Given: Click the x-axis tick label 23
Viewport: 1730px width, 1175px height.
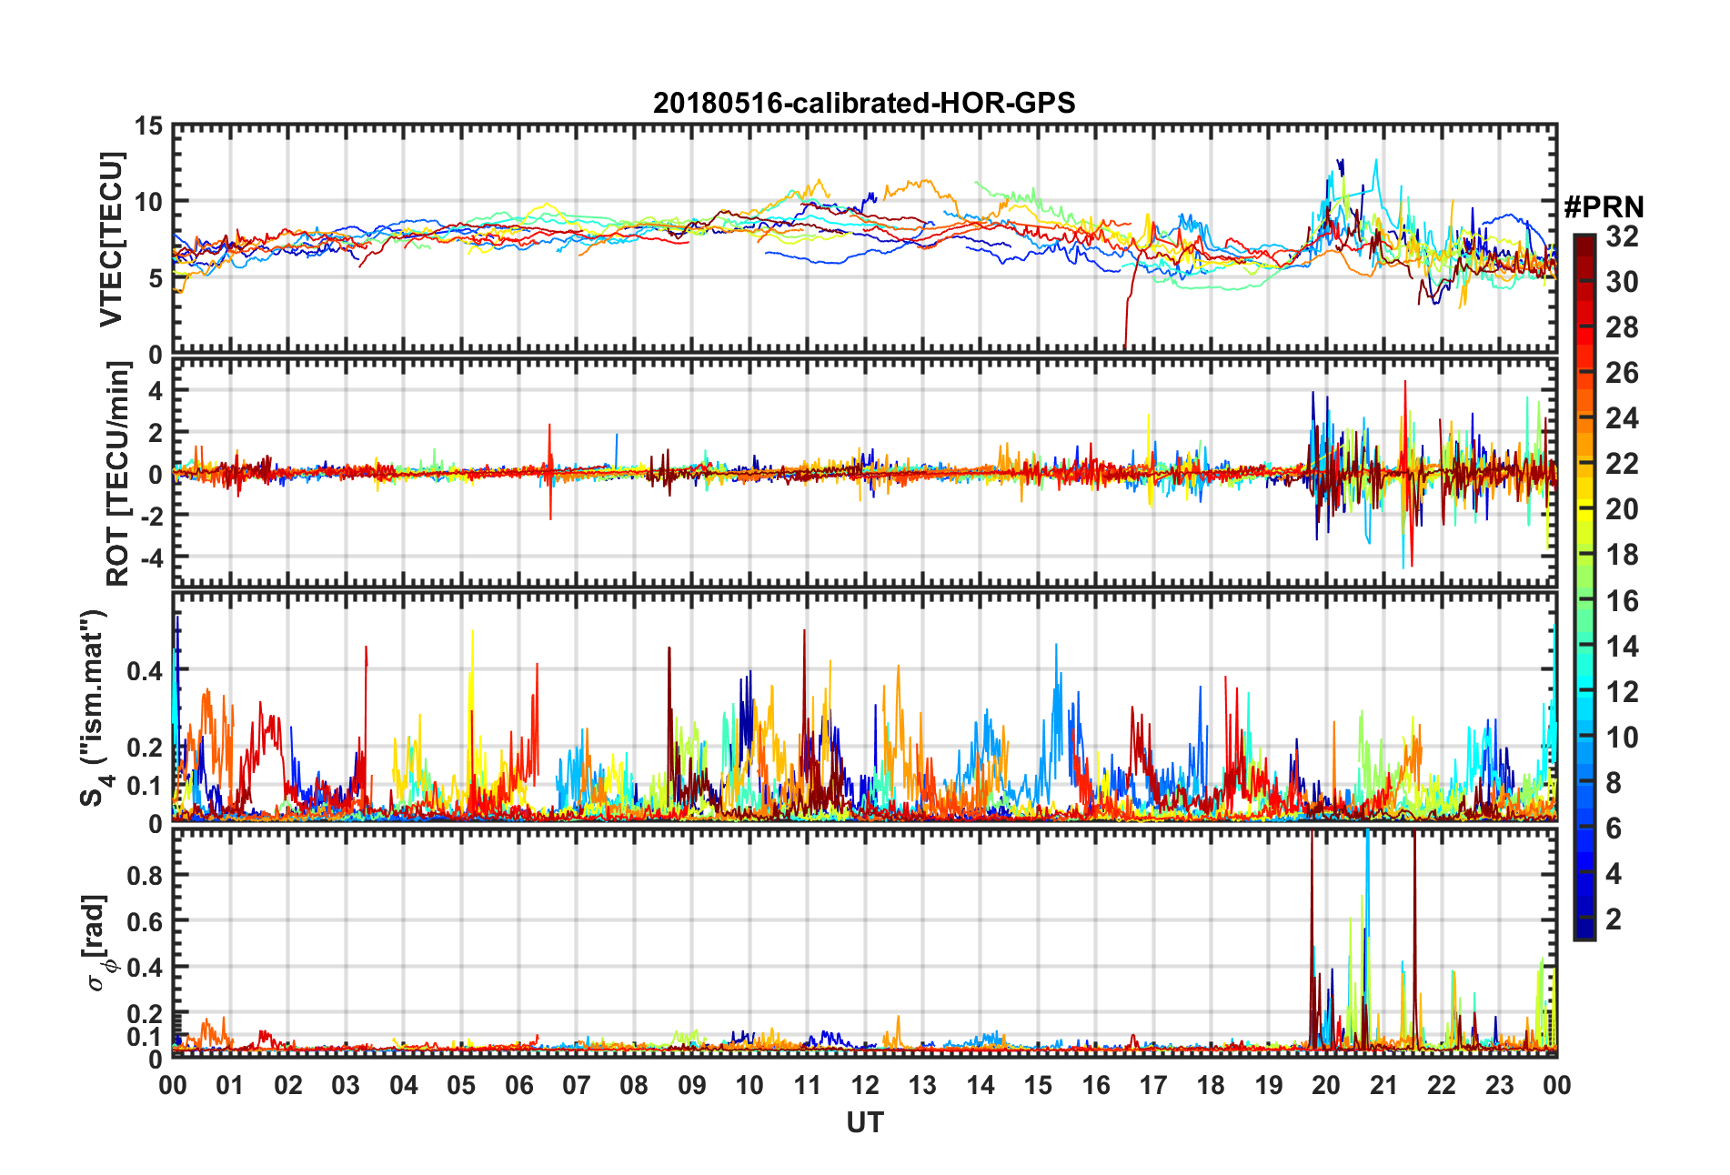Looking at the screenshot, I should [1499, 1085].
